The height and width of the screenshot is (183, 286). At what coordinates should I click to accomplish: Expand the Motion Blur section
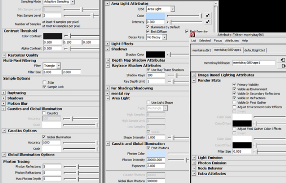[x=3, y=103]
